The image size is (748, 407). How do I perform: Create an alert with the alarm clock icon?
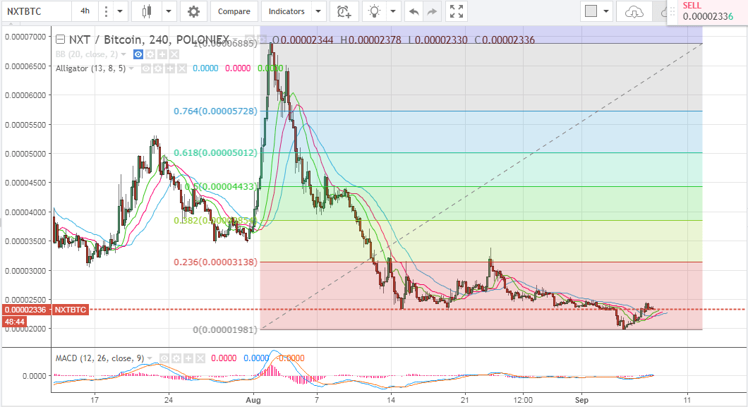[x=344, y=11]
